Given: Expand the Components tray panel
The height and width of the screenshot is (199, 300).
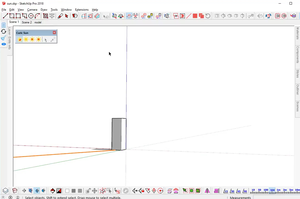Looking at the screenshot, I should pyautogui.click(x=297, y=55).
